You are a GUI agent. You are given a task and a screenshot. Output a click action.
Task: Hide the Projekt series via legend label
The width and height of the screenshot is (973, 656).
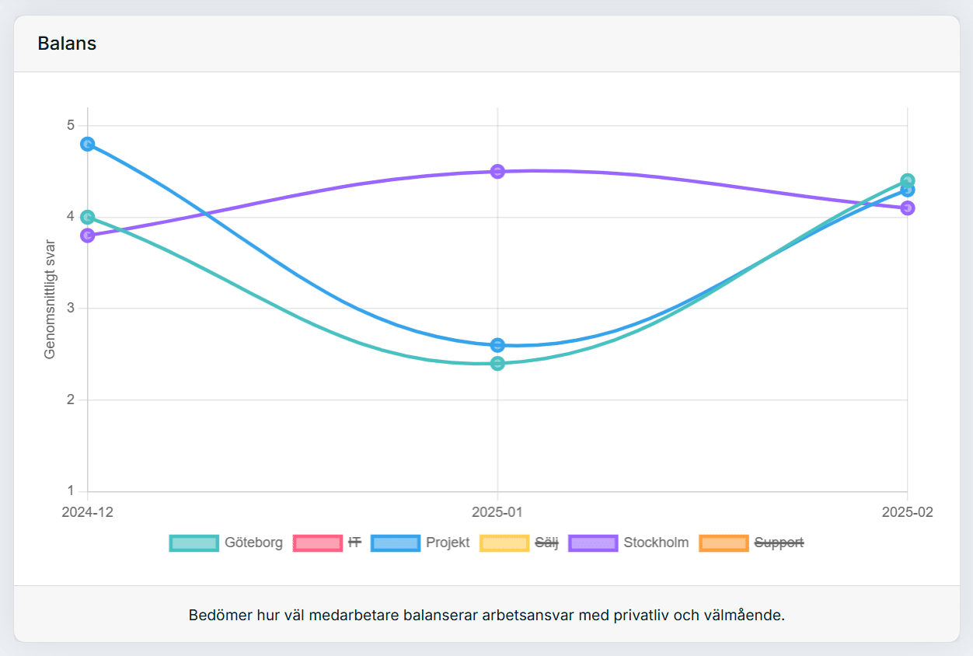click(x=448, y=543)
